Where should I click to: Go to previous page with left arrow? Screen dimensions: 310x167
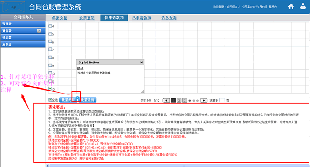pos(166,101)
